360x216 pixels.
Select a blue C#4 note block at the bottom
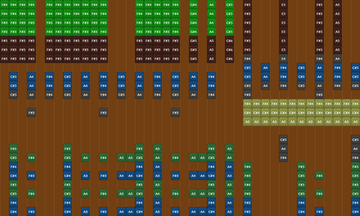13,211
